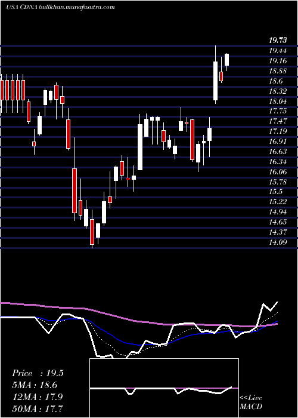298x418 pixels.
Task: Click the '12MA : 17.9' readout
Action: click(38, 397)
